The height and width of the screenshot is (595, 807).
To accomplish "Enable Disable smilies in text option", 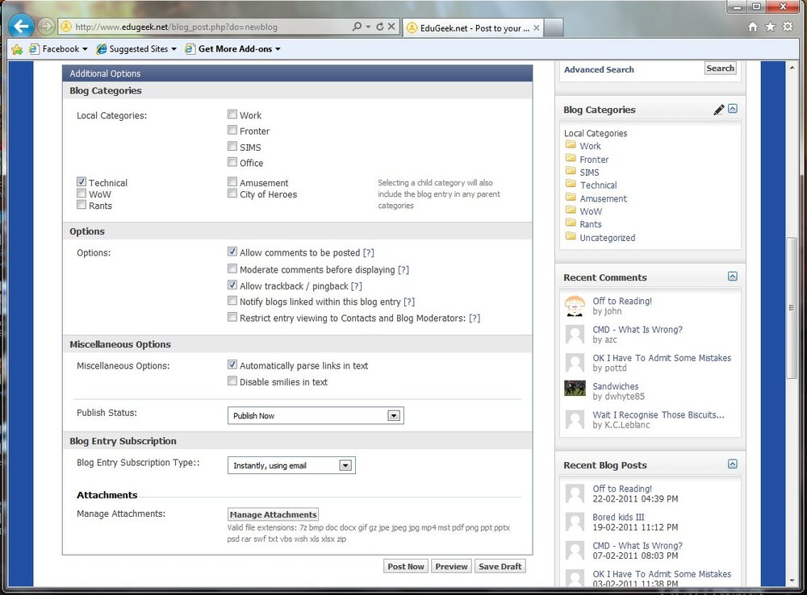I will tap(232, 381).
